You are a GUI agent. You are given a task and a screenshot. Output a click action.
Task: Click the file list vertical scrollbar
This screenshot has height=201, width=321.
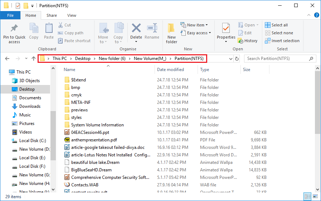click(317, 102)
